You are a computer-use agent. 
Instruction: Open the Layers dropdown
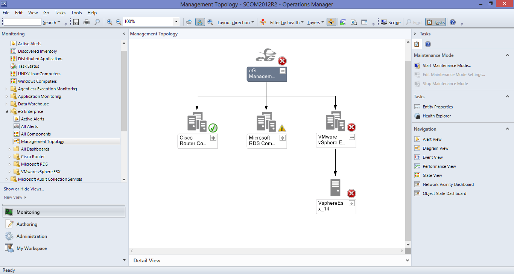click(x=316, y=23)
